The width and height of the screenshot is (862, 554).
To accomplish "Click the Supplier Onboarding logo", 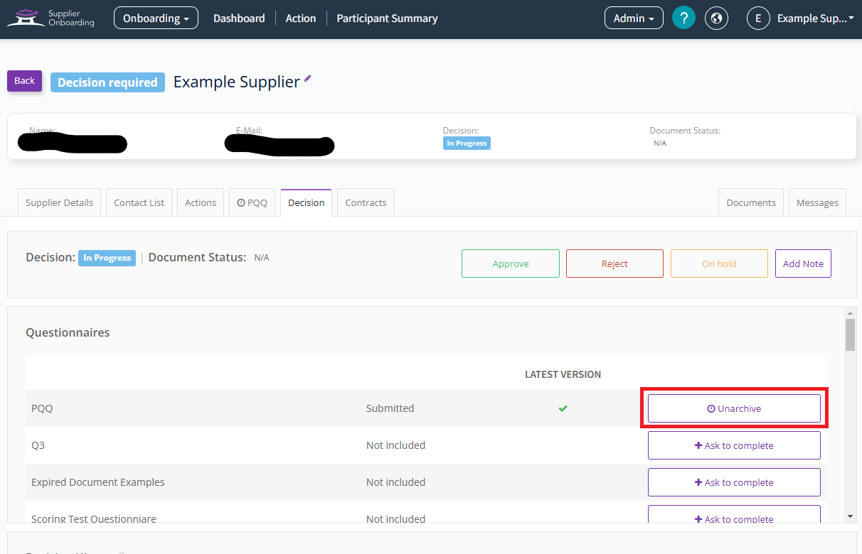I will coord(50,18).
